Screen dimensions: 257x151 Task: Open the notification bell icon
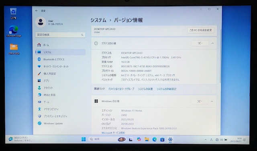(x=245, y=140)
